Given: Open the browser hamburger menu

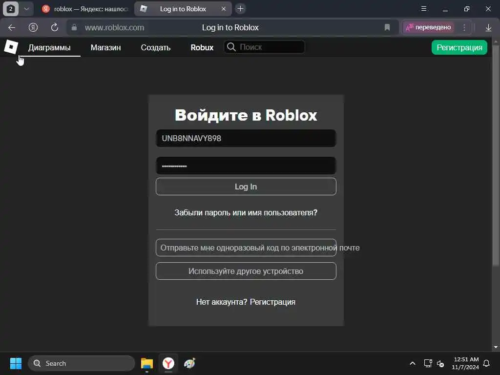Looking at the screenshot, I should click(x=424, y=9).
